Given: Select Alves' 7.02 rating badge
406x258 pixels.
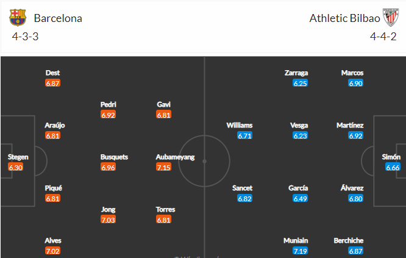Looking at the screenshot, I should (x=53, y=251).
